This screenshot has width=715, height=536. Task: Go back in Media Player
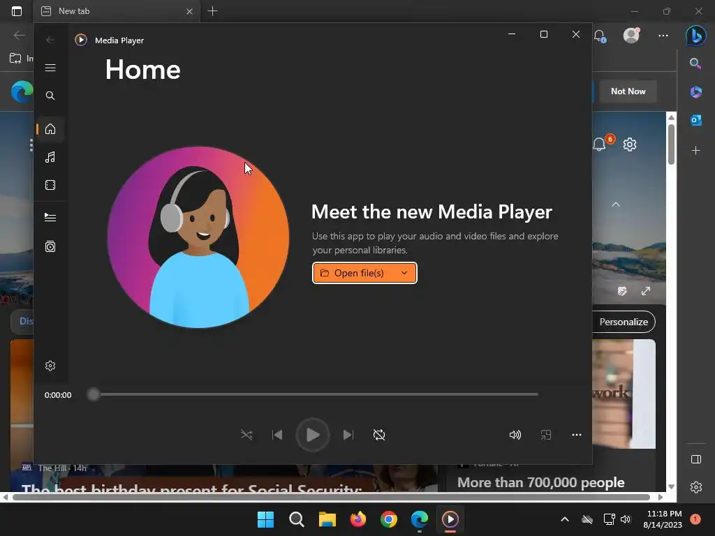click(50, 40)
